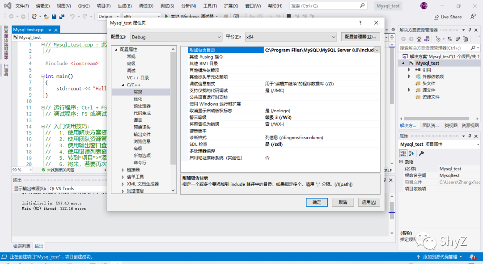Click the pending changes filter clock icon

[x=438, y=39]
